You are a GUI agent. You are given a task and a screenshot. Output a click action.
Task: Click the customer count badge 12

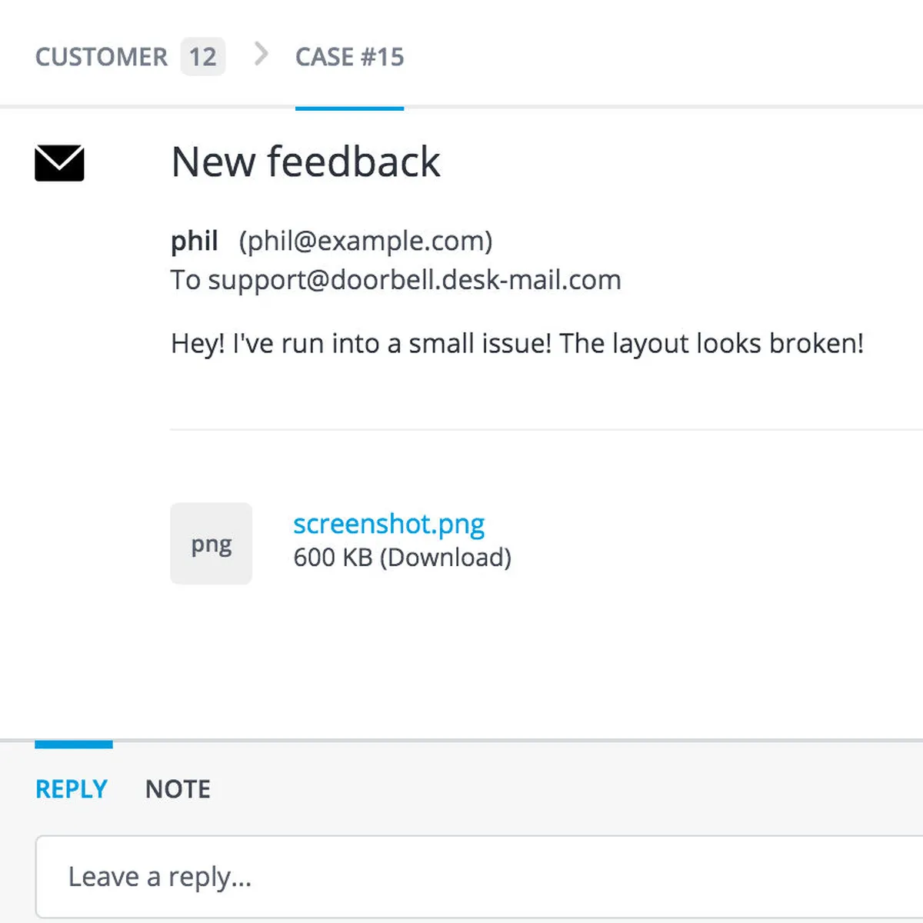[203, 56]
